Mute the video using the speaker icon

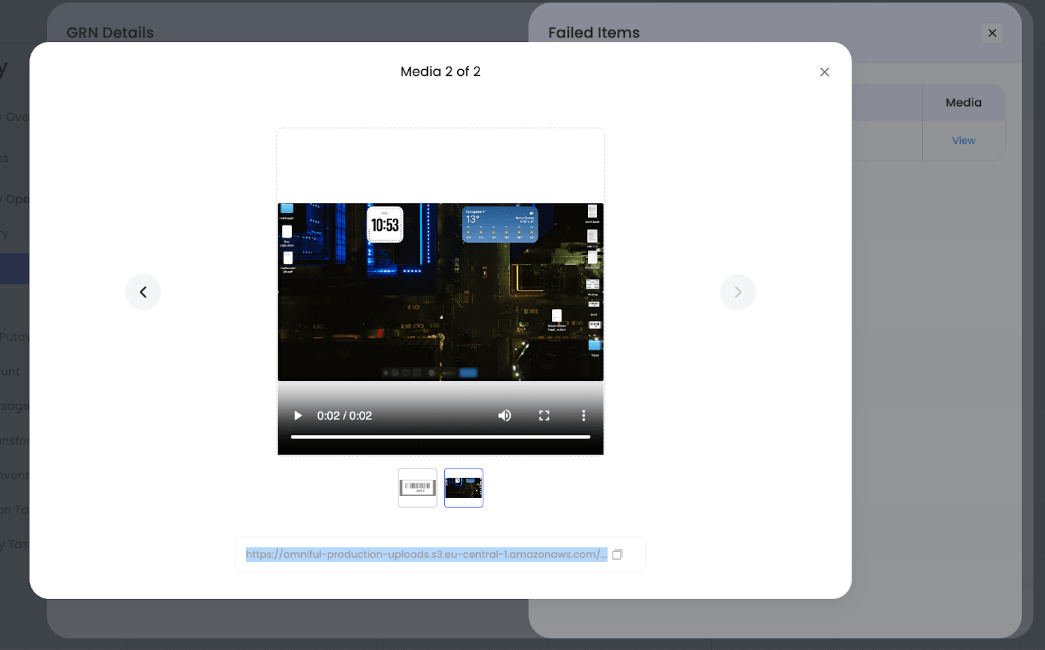point(505,415)
